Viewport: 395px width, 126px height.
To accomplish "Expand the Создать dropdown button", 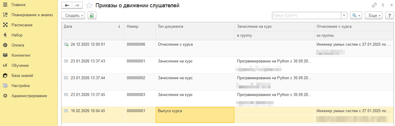I will tap(73, 16).
